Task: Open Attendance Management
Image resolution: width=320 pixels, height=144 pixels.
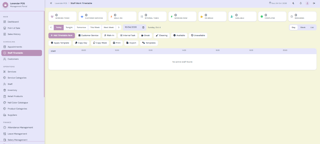Action: (22, 128)
